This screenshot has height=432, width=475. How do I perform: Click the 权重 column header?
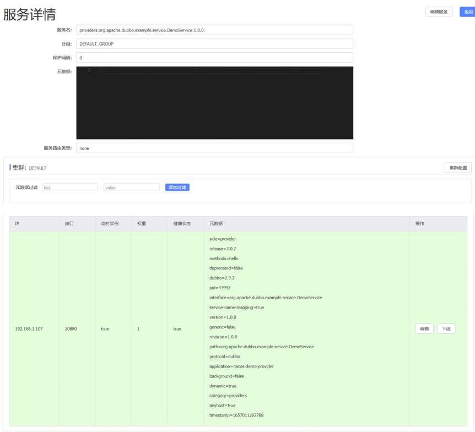click(142, 224)
